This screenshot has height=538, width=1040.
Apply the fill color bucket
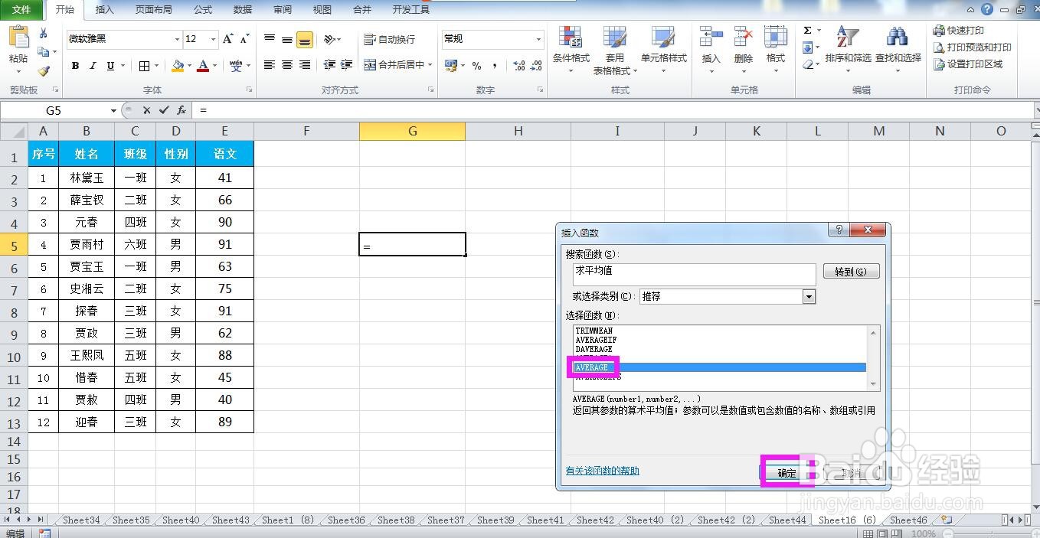pos(178,66)
